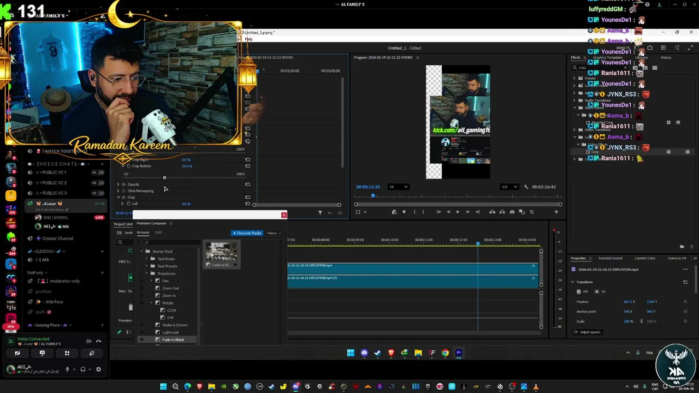699x393 pixels.
Task: Click the Crop Bottom slider handle
Action: [164, 177]
